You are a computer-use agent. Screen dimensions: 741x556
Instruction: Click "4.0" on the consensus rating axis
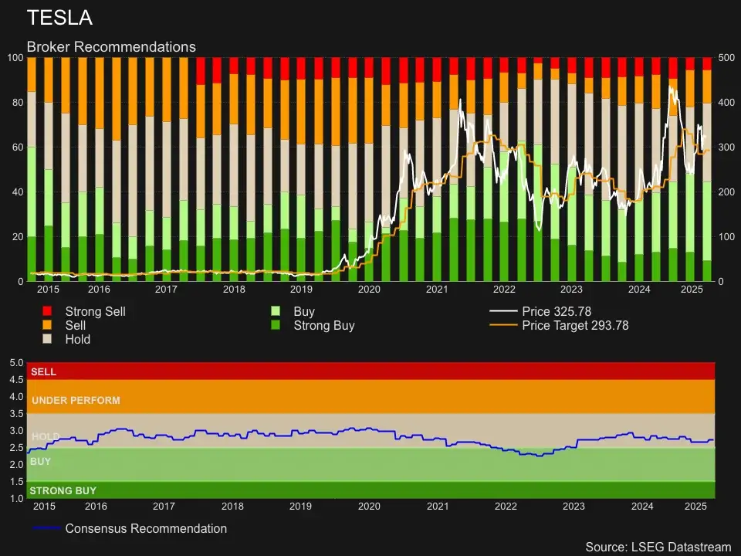tap(16, 397)
